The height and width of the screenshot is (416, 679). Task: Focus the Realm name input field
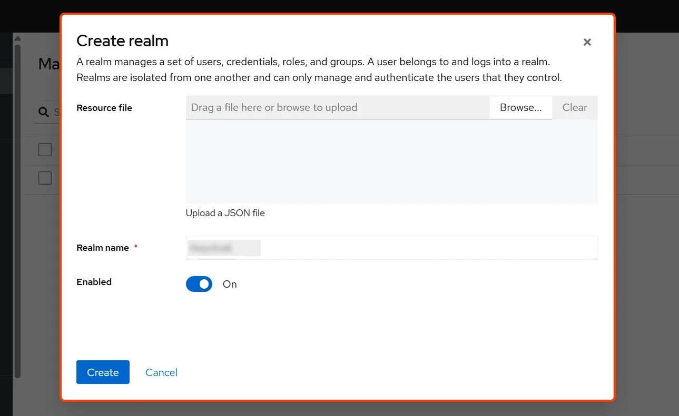[x=392, y=248]
